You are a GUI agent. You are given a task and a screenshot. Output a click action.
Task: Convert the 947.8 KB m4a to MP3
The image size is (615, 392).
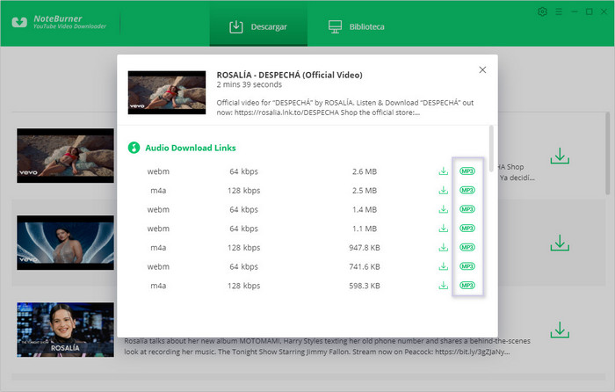pos(467,248)
